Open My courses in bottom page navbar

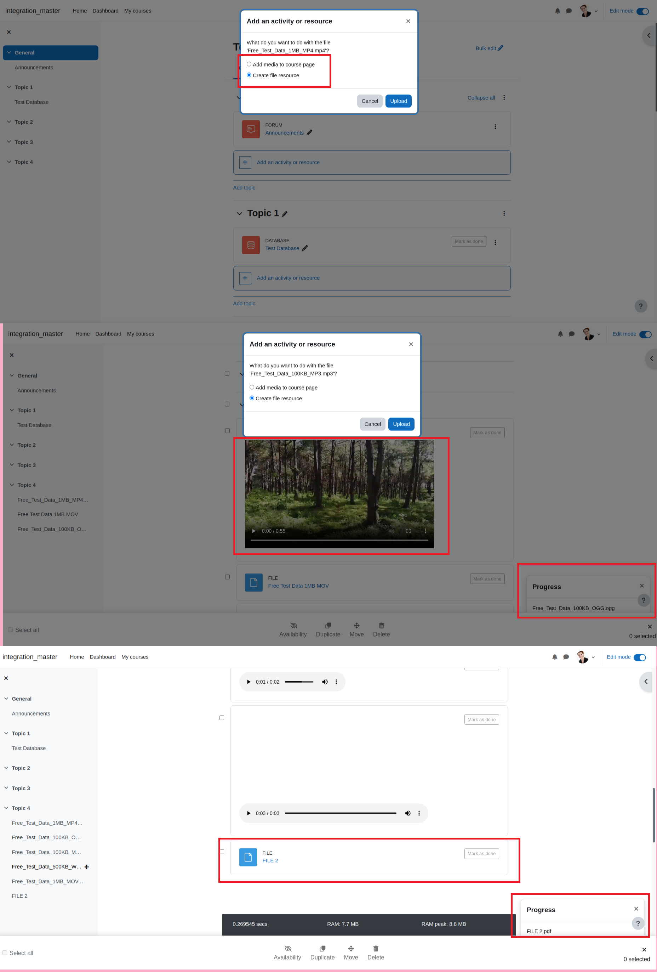[x=135, y=657]
